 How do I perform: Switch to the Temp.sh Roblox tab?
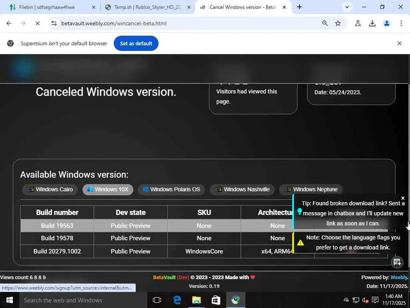pos(148,7)
